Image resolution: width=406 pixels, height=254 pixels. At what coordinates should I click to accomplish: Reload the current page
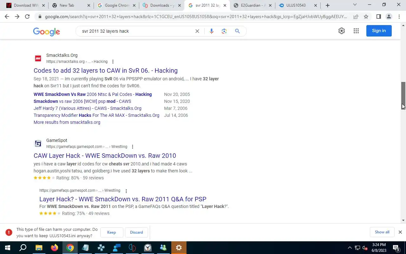(x=27, y=17)
